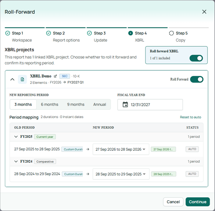This screenshot has height=211, width=215.
Task: Click the '27 Sep 2025 to 28 Sep 2025' old period text
Action: [37, 149]
